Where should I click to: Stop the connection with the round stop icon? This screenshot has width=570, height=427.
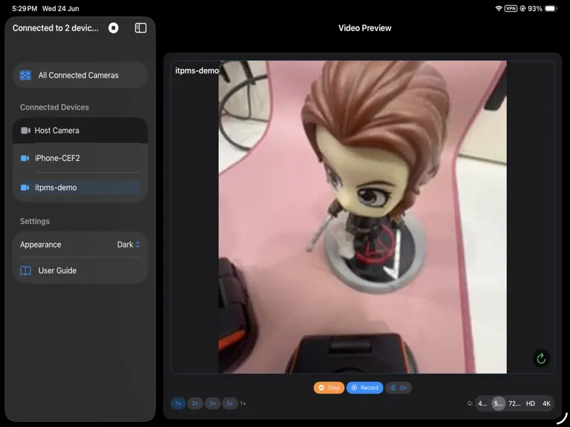[x=114, y=28]
